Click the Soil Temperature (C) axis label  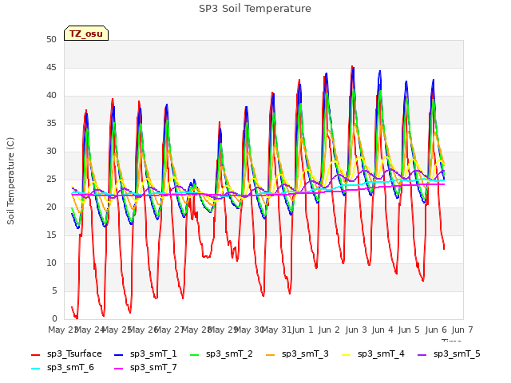pos(10,181)
